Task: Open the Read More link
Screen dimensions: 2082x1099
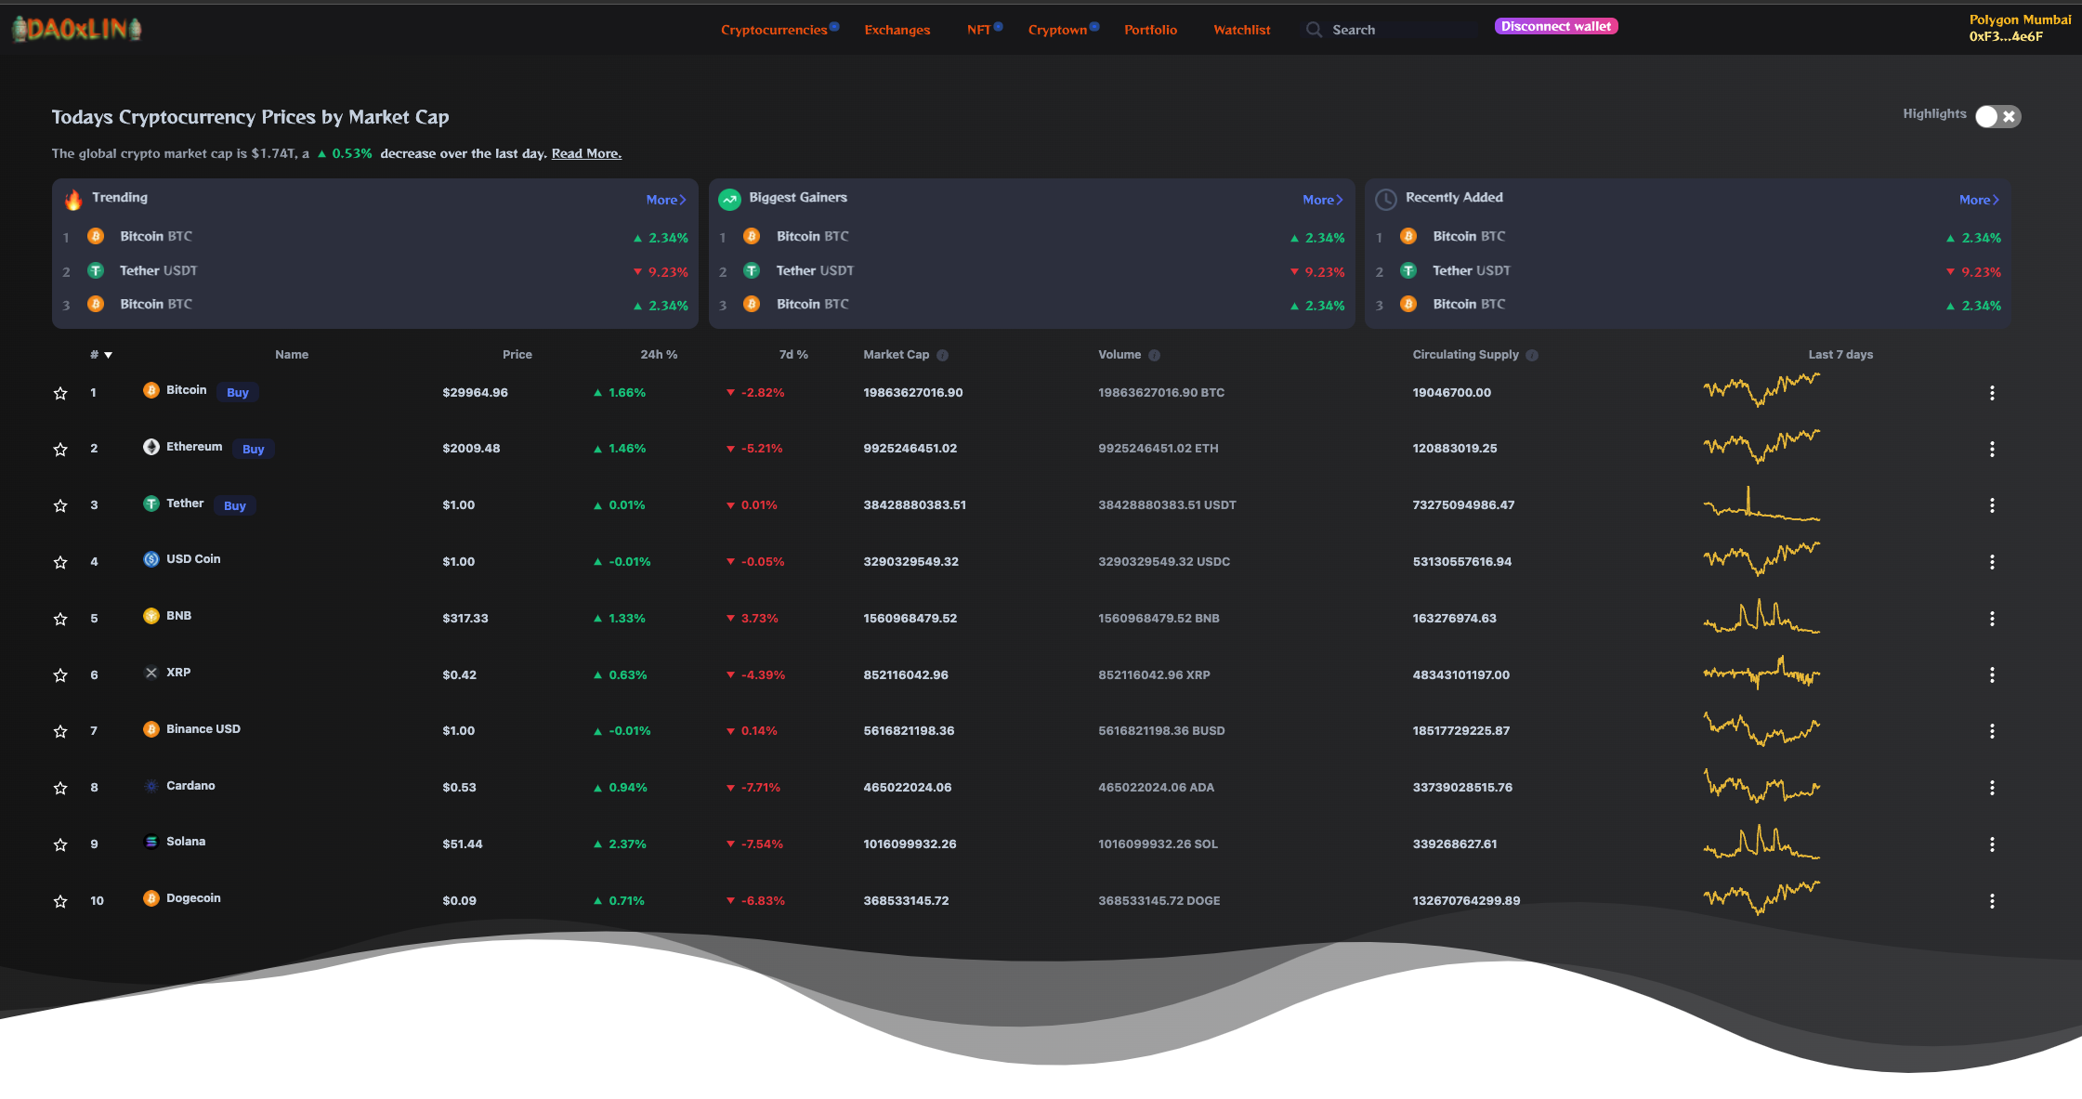Action: [586, 153]
